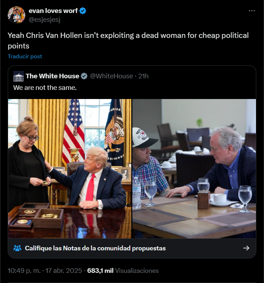
Task: Click the post date '17 abr. 2025'
Action: click(64, 271)
